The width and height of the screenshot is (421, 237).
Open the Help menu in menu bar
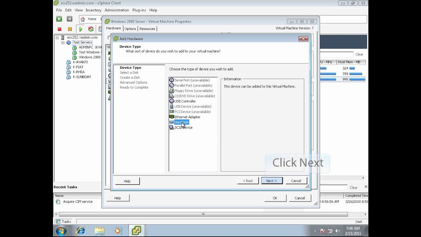pyautogui.click(x=153, y=10)
